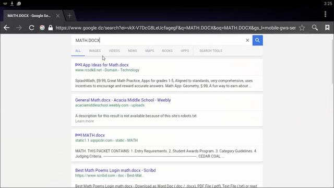Image resolution: width=334 pixels, height=188 pixels.
Task: Open the browser toolbar magnifier search icon
Action: pyautogui.click(x=315, y=28)
